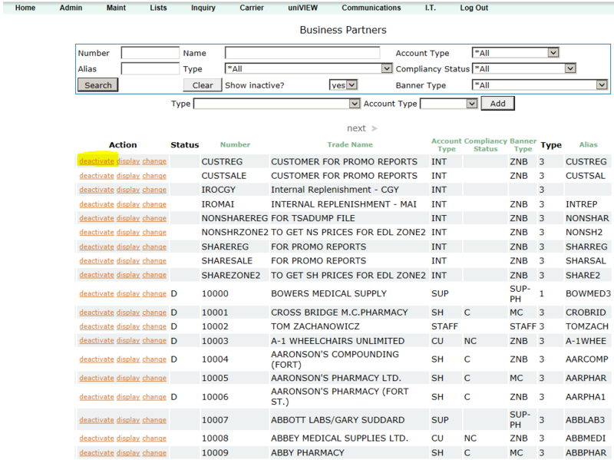Sort by the Compliancy Status column header

tap(486, 144)
